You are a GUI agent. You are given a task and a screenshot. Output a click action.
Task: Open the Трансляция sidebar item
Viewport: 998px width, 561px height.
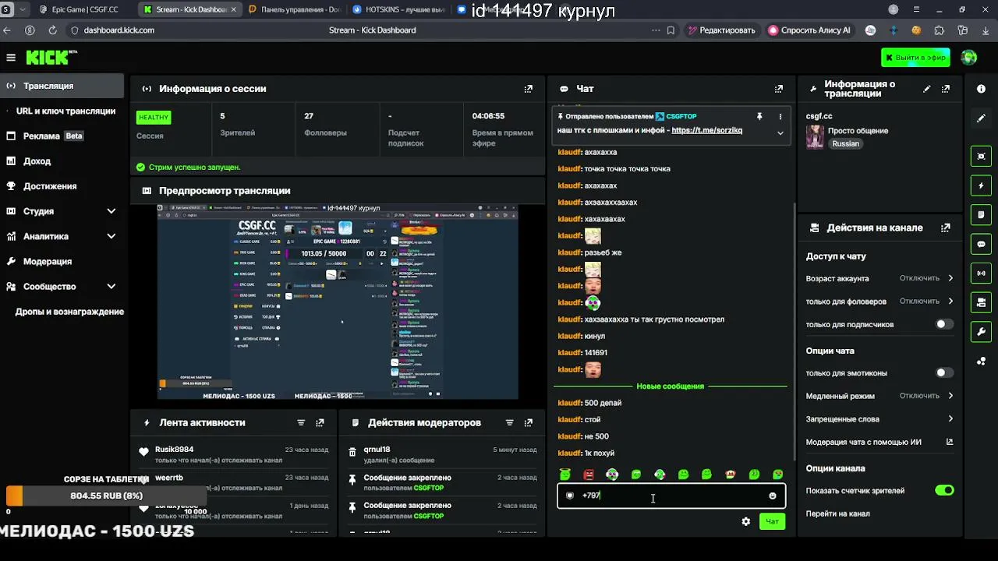click(x=62, y=86)
